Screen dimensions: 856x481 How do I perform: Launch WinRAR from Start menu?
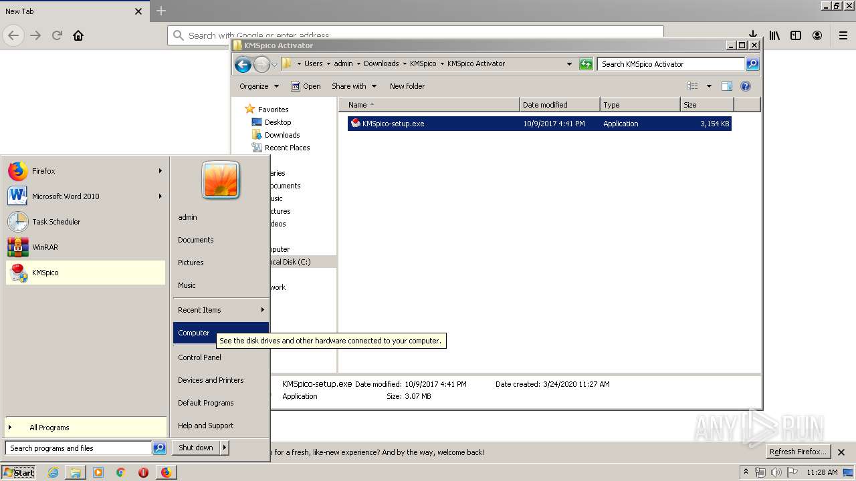85,247
